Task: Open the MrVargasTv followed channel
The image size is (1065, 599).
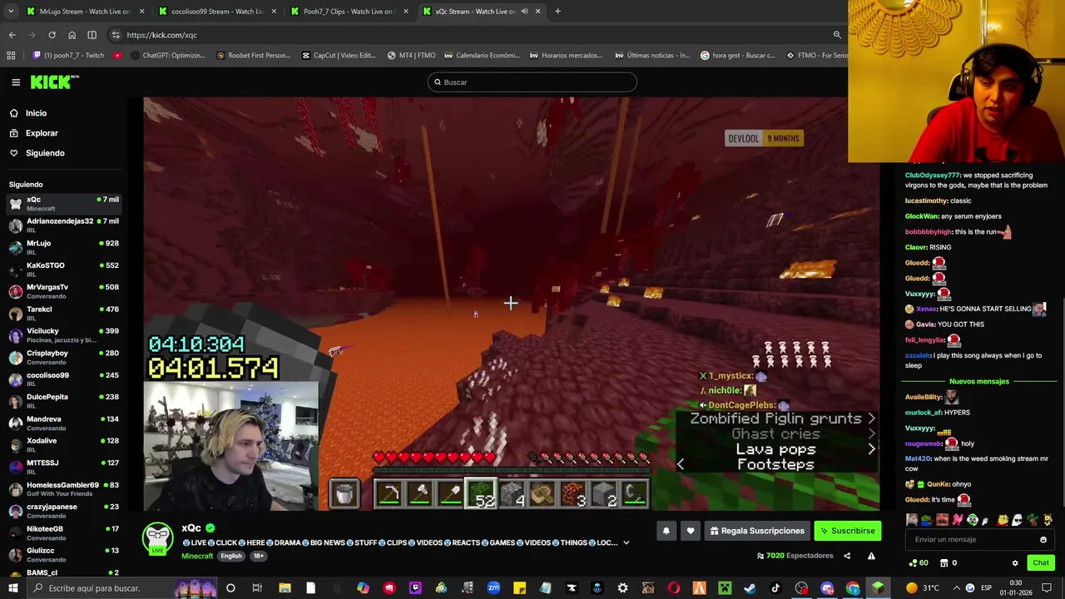Action: [x=63, y=291]
